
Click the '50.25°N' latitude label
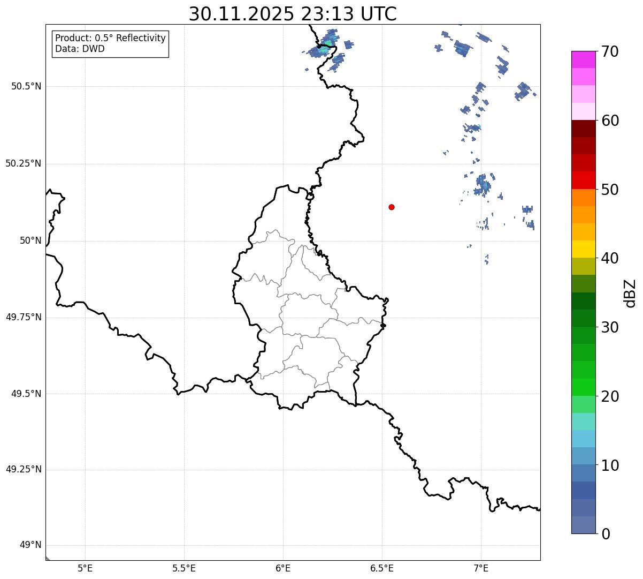(x=24, y=163)
